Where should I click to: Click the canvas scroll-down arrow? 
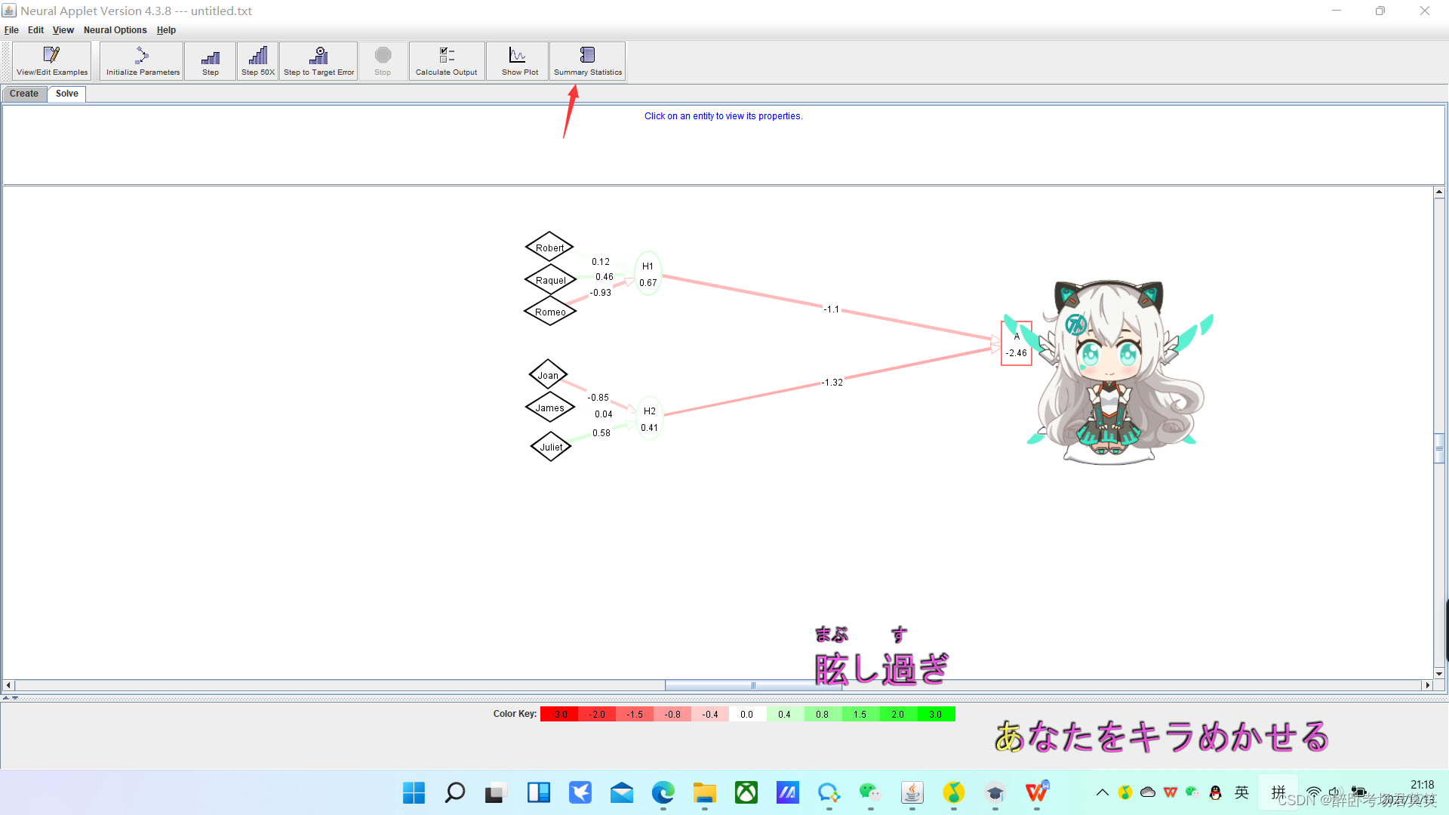[1439, 673]
